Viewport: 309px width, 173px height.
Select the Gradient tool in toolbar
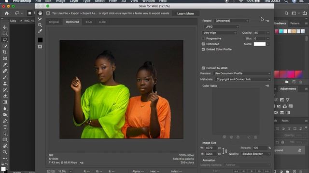[x=5, y=102]
